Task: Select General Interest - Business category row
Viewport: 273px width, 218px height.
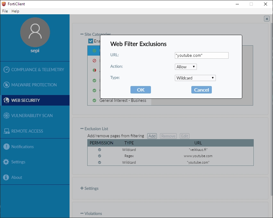Action: click(119, 101)
